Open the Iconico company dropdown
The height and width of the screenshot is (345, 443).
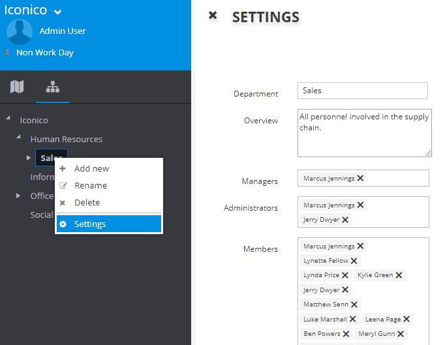point(57,12)
